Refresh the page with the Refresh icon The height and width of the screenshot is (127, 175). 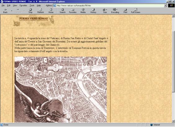[x=41, y=11]
